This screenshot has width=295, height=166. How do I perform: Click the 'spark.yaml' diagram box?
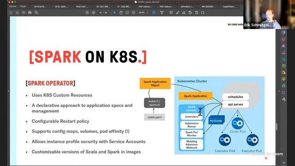(x=154, y=117)
